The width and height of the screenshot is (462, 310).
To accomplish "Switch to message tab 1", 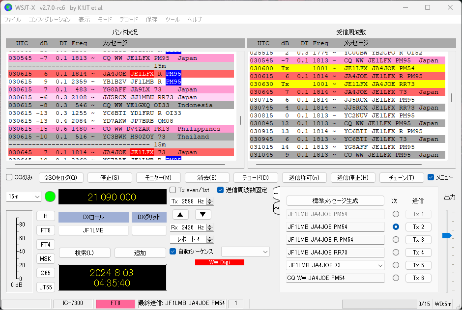I will coord(276,194).
